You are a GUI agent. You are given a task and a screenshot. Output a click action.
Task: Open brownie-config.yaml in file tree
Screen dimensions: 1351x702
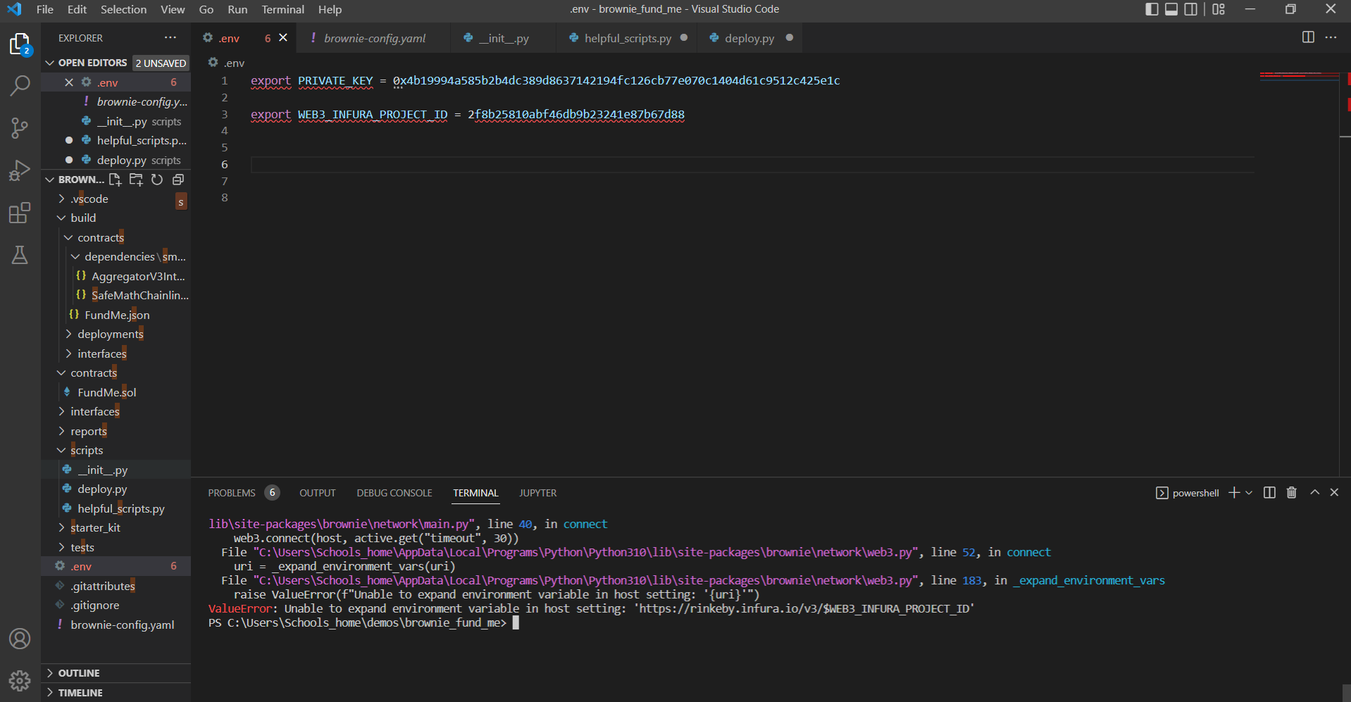[x=122, y=625]
